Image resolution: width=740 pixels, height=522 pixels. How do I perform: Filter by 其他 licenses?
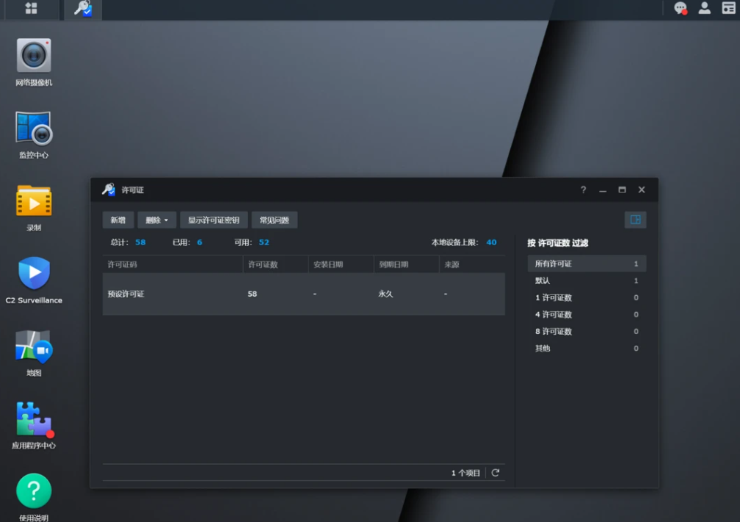[587, 348]
